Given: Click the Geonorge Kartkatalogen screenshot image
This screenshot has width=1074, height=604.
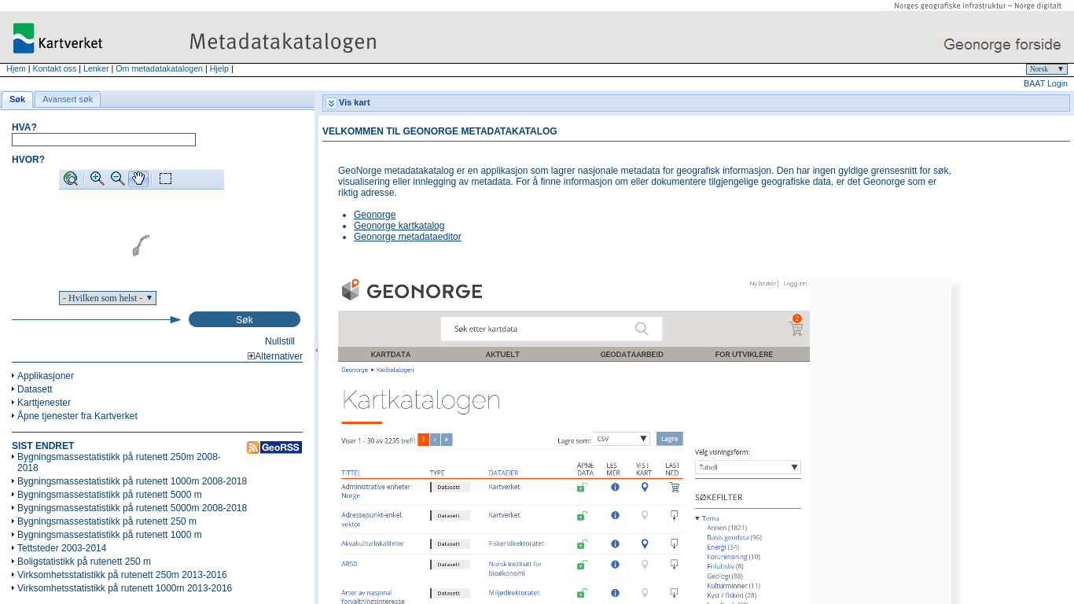Looking at the screenshot, I should pos(645,440).
